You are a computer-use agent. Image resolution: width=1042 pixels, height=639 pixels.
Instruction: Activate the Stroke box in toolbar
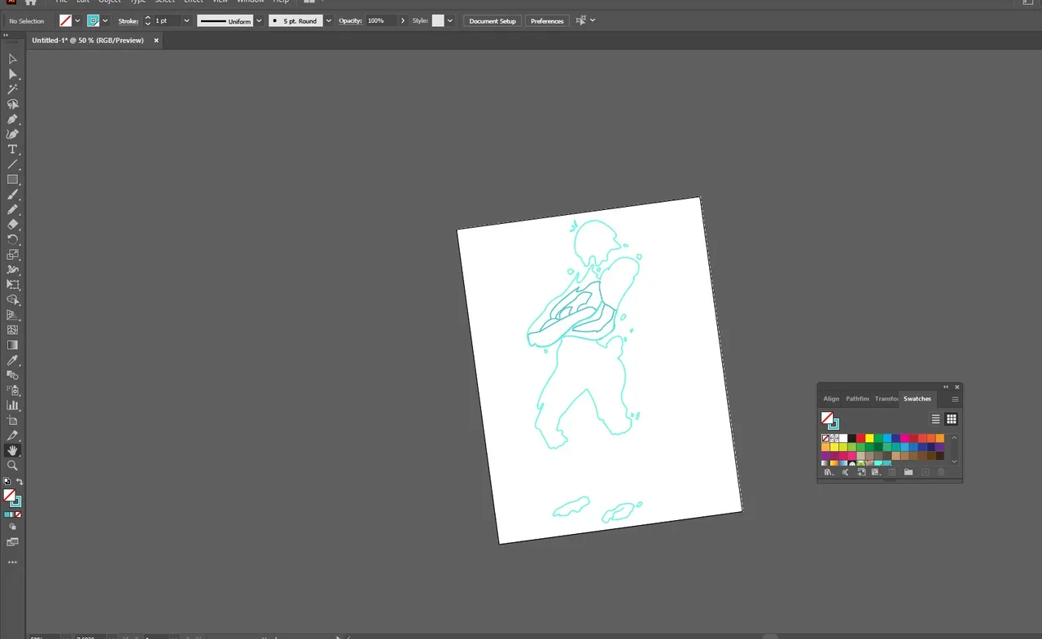16,501
